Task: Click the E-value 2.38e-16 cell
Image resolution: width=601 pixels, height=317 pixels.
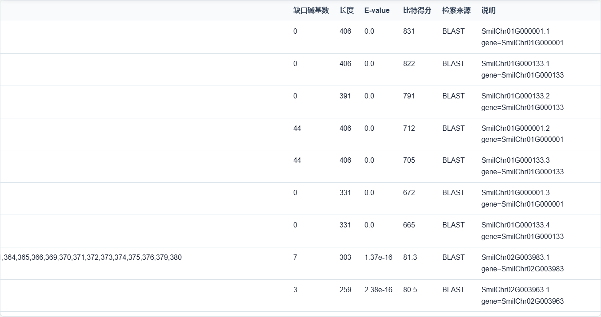Action: (x=378, y=290)
